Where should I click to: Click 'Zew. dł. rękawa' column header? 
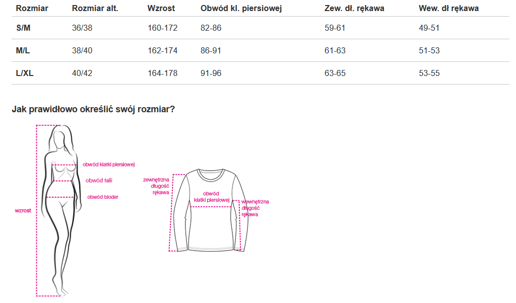[354, 9]
